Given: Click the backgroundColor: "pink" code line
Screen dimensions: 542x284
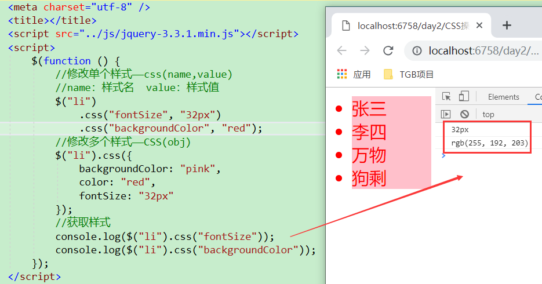Looking at the screenshot, I should 150,169.
